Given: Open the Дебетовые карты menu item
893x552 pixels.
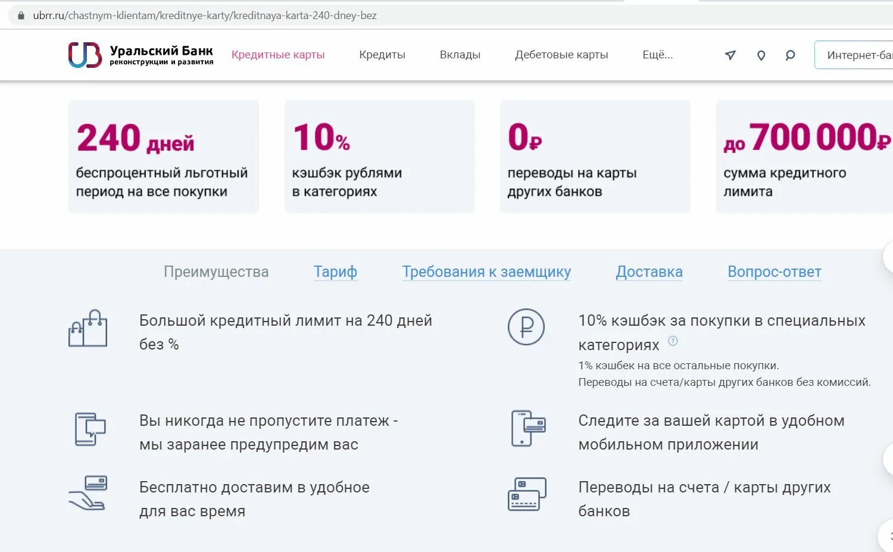Looking at the screenshot, I should [561, 55].
